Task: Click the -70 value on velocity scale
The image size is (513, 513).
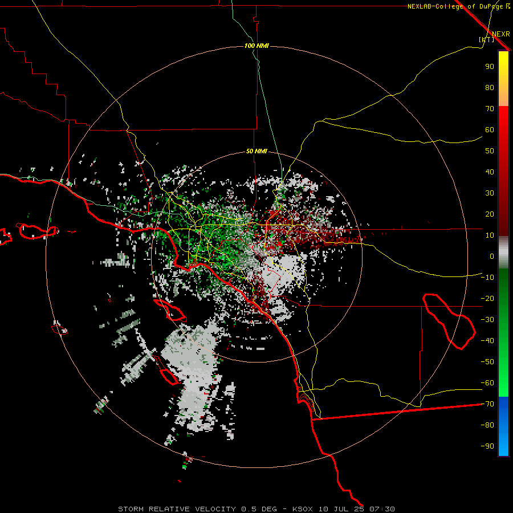Action: pos(487,404)
